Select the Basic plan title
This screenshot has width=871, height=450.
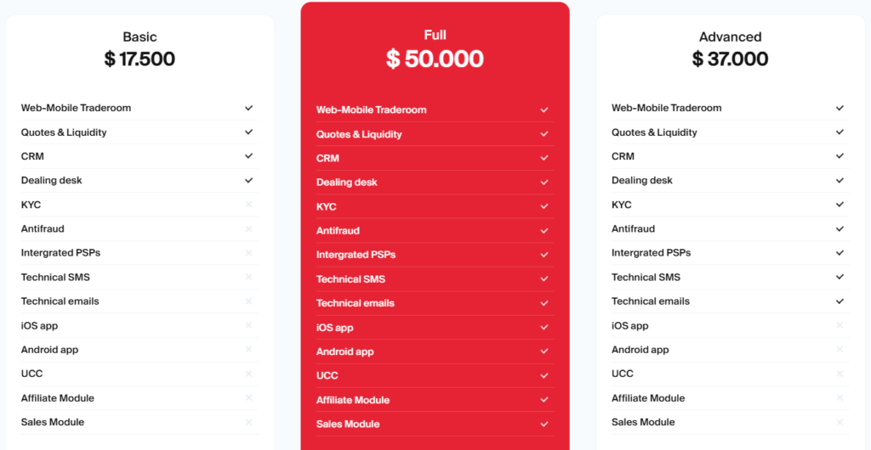click(x=139, y=37)
